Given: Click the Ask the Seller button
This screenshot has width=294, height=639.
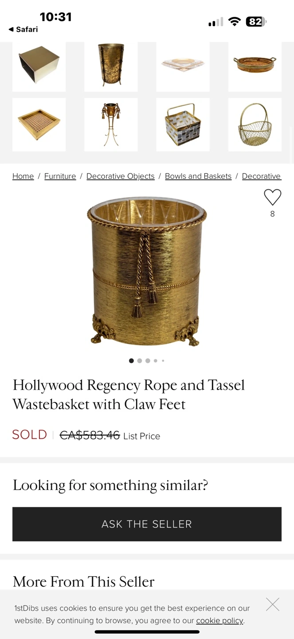Looking at the screenshot, I should pyautogui.click(x=147, y=524).
